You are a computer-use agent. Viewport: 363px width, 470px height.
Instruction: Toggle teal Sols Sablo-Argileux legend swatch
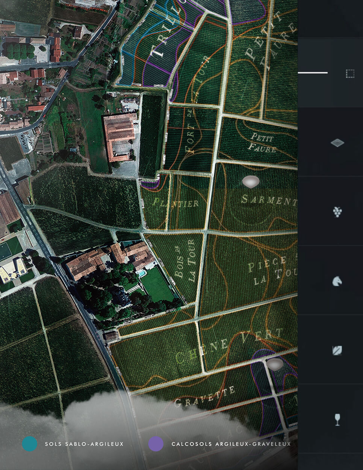30,444
